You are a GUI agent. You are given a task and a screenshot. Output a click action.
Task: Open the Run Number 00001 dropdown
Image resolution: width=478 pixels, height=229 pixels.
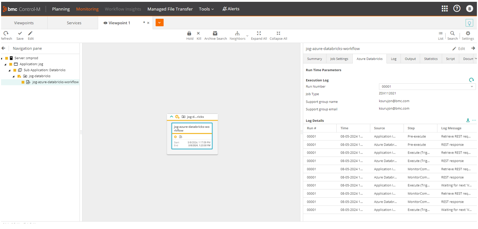click(x=427, y=87)
